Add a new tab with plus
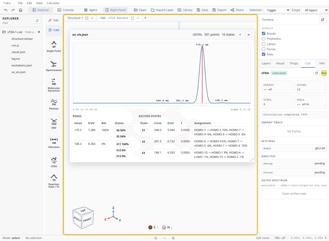This screenshot has height=241, width=329. tap(145, 18)
